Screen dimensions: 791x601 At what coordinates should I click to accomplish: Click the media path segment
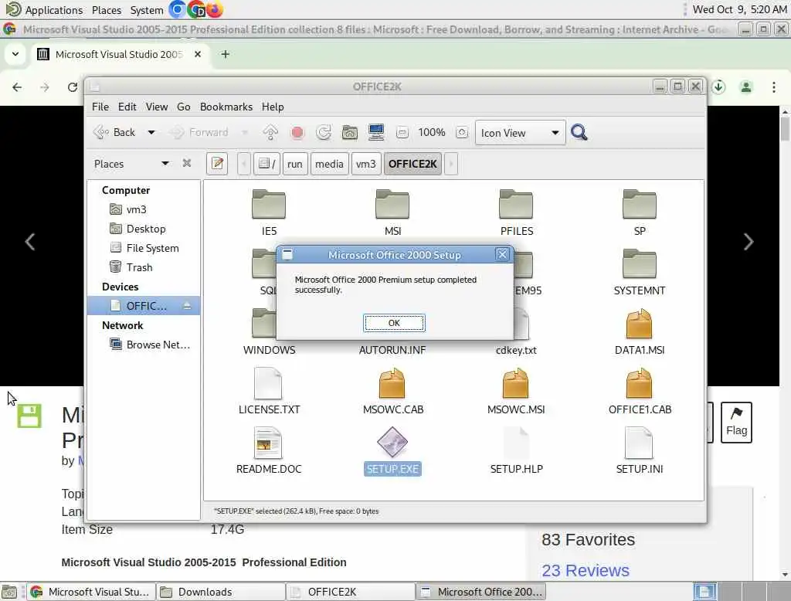coord(329,164)
